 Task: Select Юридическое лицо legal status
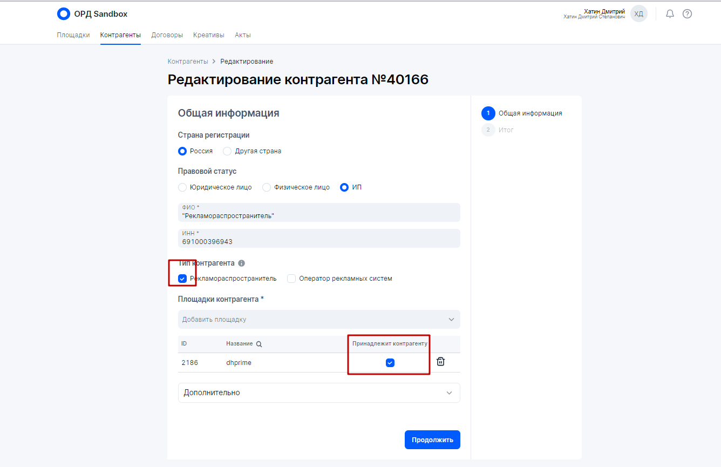pyautogui.click(x=182, y=187)
